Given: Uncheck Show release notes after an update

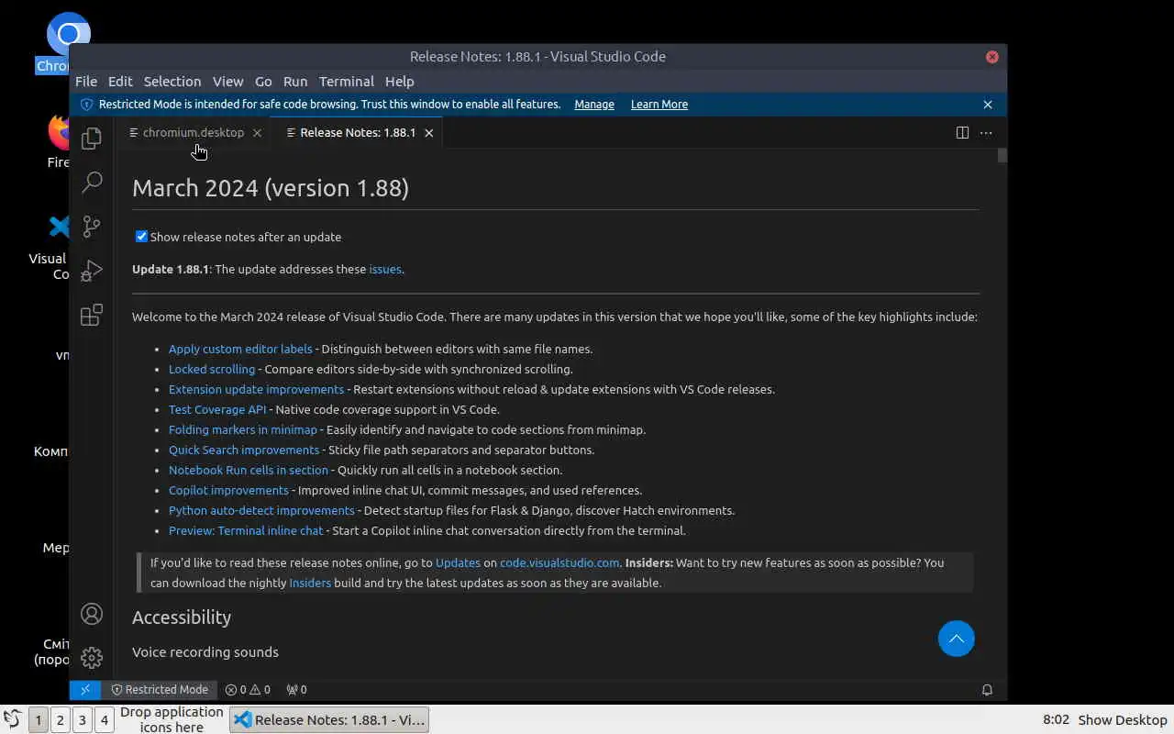Looking at the screenshot, I should (x=141, y=237).
